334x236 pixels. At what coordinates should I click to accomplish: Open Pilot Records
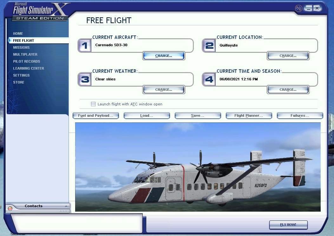point(26,61)
